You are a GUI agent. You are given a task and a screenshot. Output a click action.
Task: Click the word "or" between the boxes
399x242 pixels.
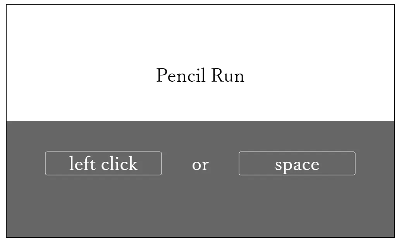click(x=200, y=165)
